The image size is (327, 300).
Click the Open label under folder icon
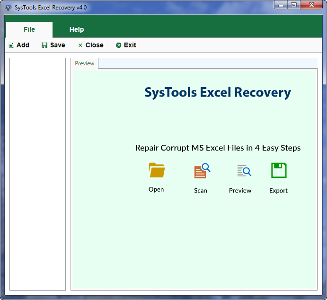point(156,189)
